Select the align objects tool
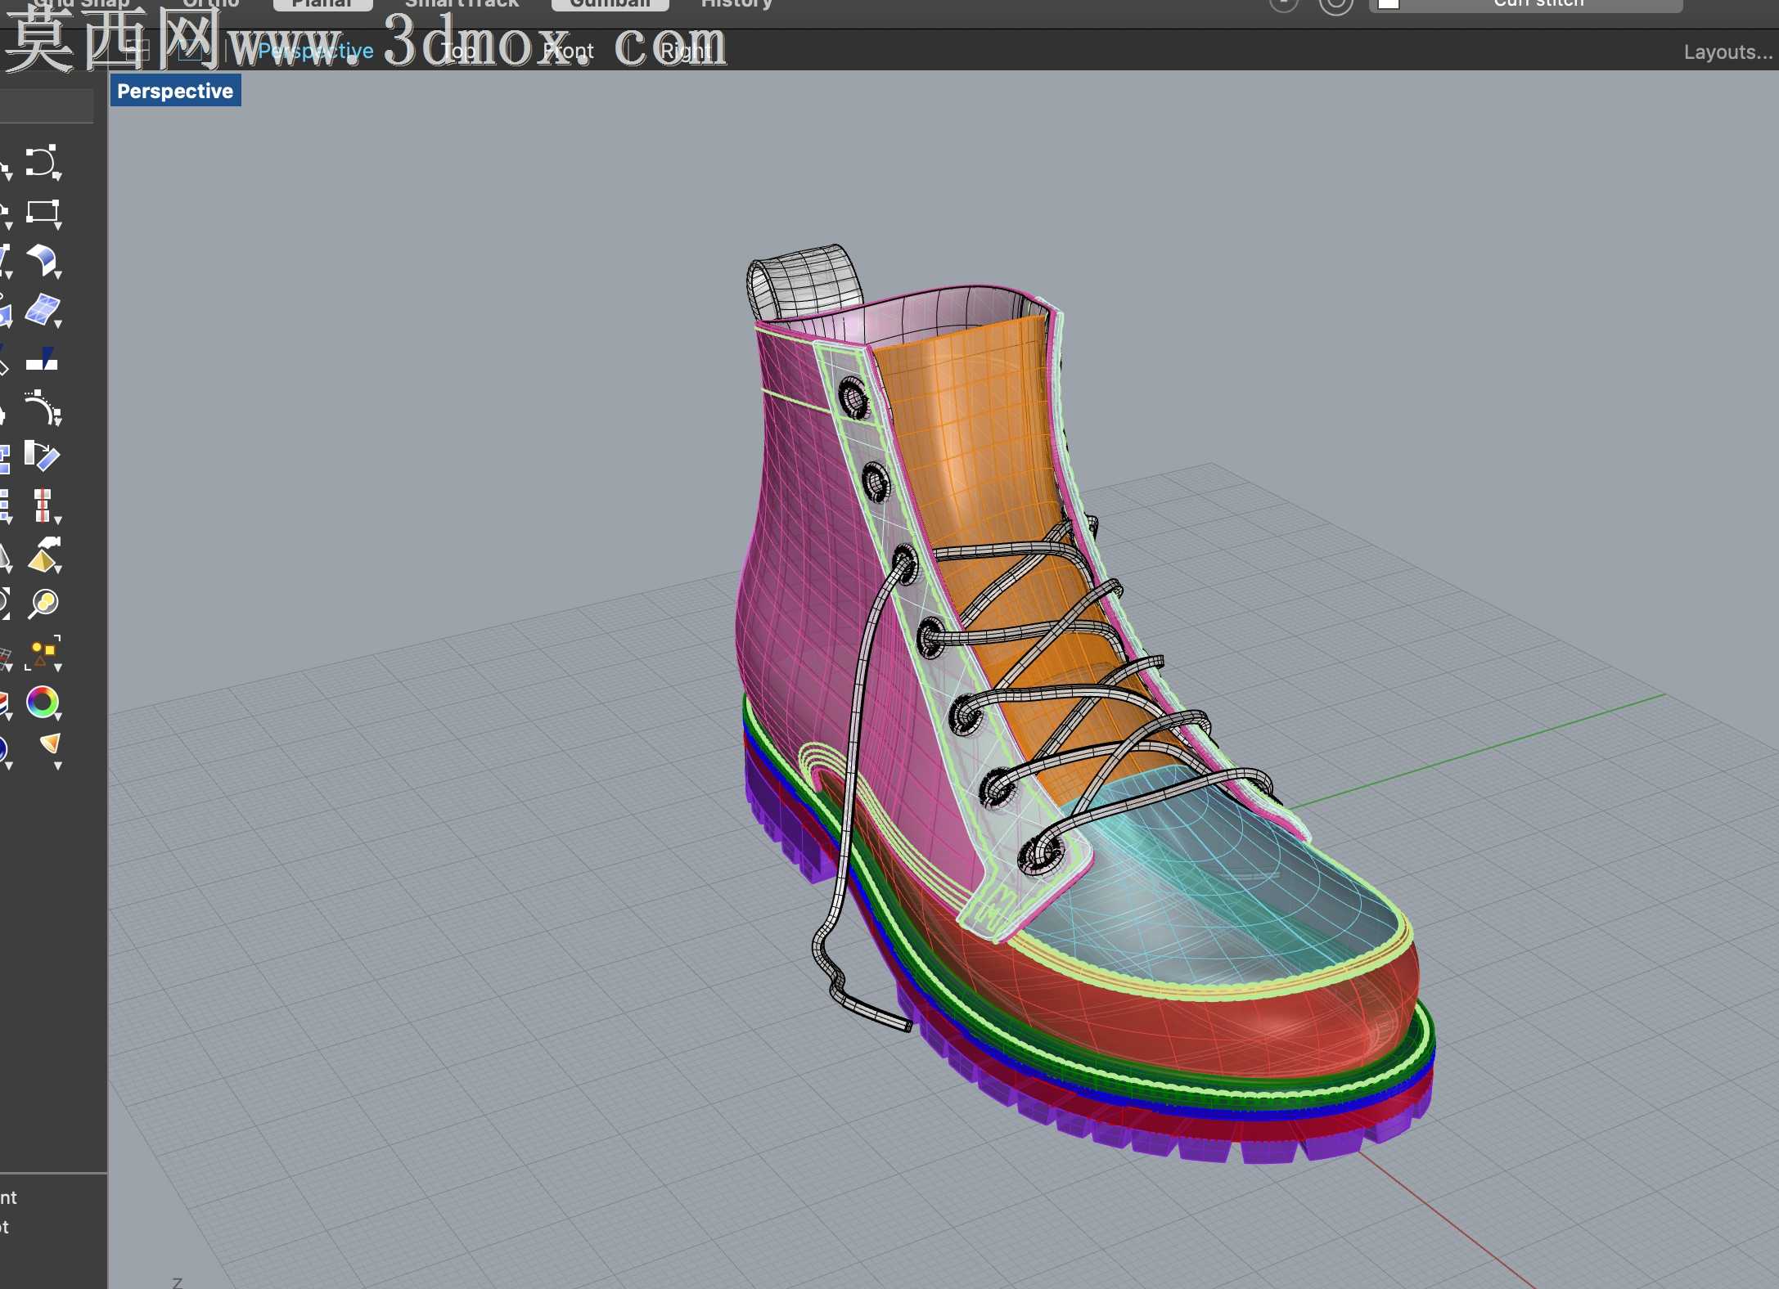 coord(41,505)
